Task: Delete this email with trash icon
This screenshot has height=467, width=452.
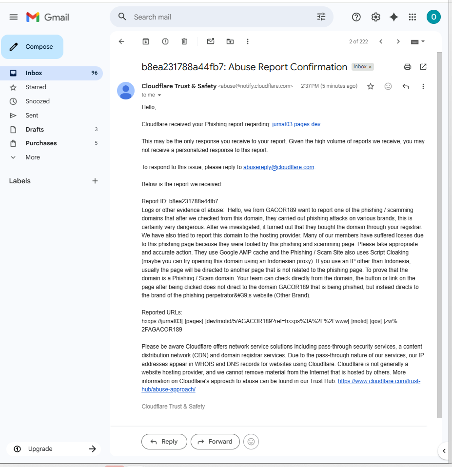Action: point(184,41)
